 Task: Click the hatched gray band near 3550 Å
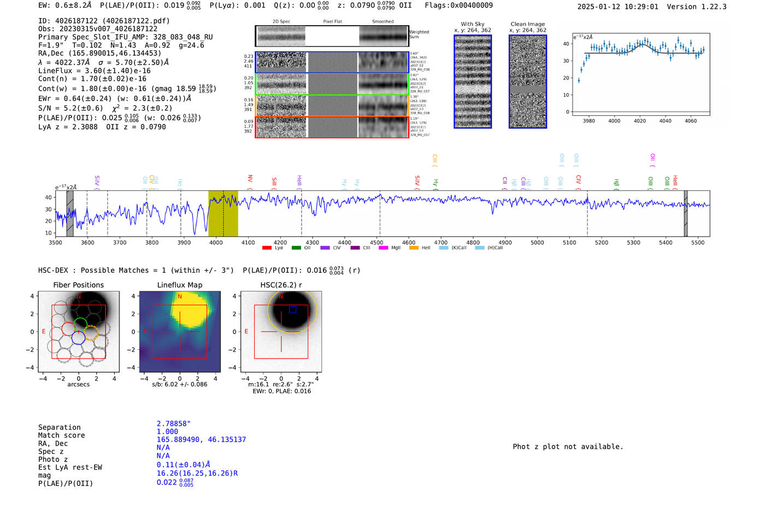(70, 213)
